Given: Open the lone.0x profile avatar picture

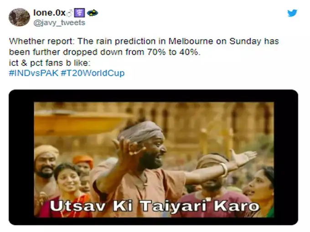Looking at the screenshot, I should point(19,17).
